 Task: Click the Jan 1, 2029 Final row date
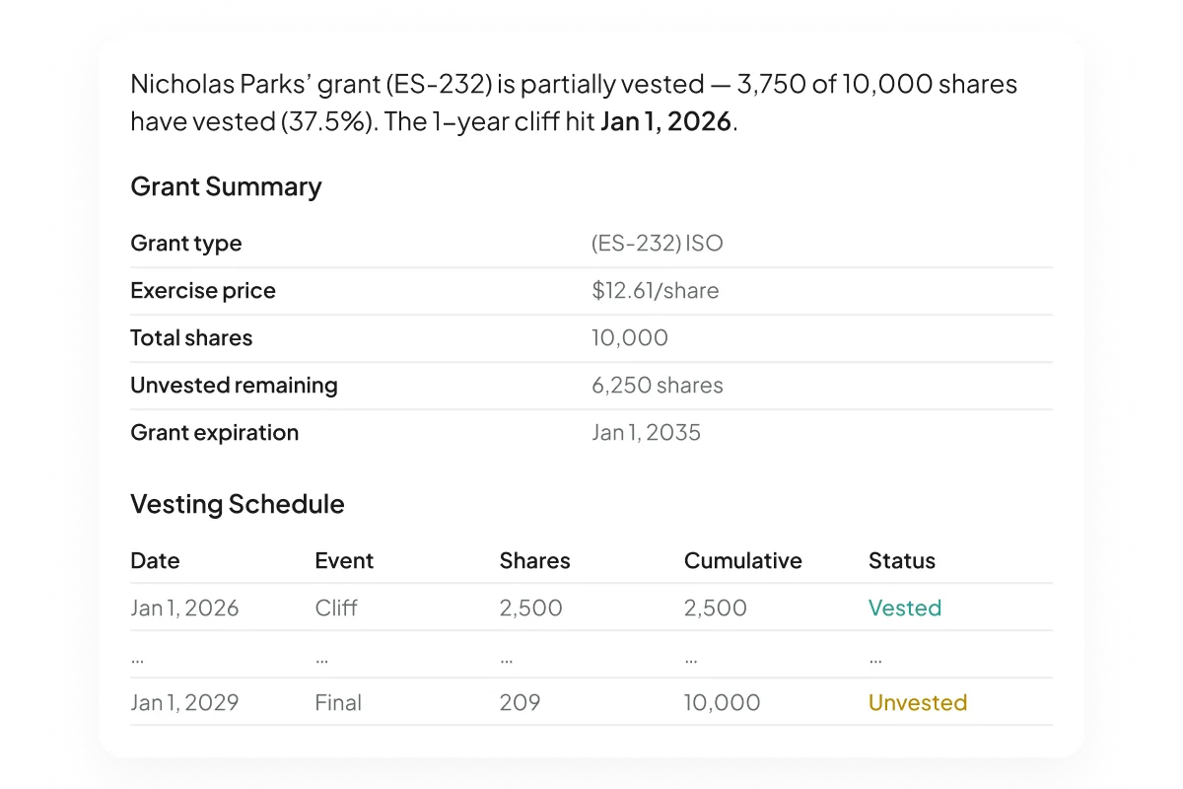(184, 702)
